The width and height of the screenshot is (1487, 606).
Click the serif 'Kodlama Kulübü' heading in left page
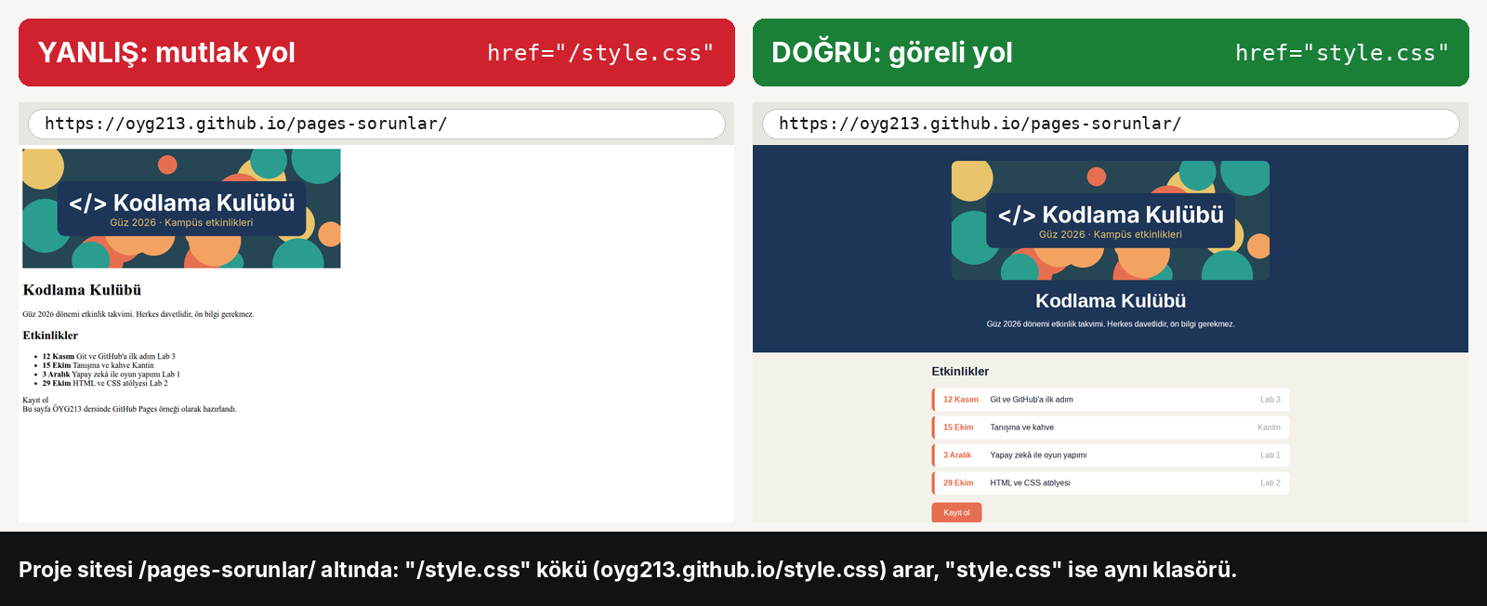point(82,290)
